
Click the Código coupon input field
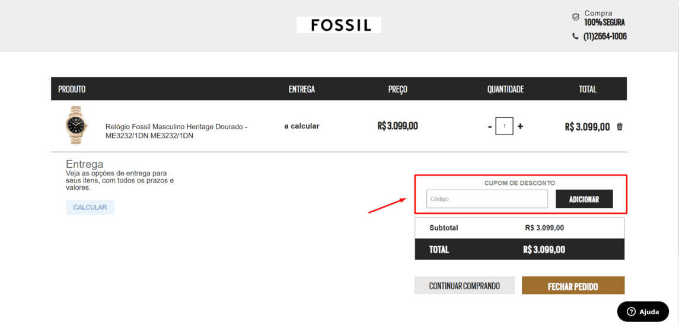coord(487,199)
